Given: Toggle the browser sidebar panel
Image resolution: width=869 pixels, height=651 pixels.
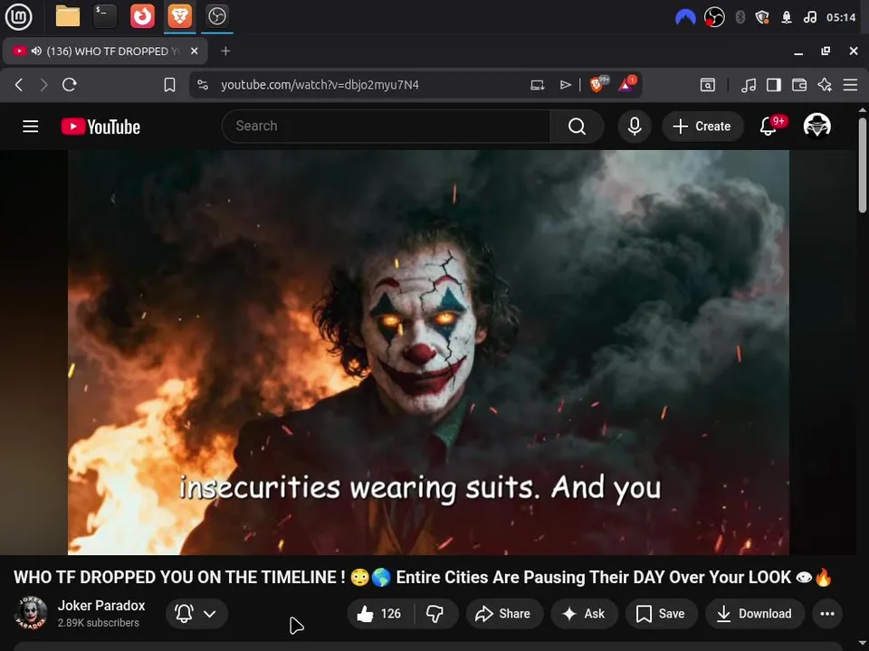Looking at the screenshot, I should [774, 85].
